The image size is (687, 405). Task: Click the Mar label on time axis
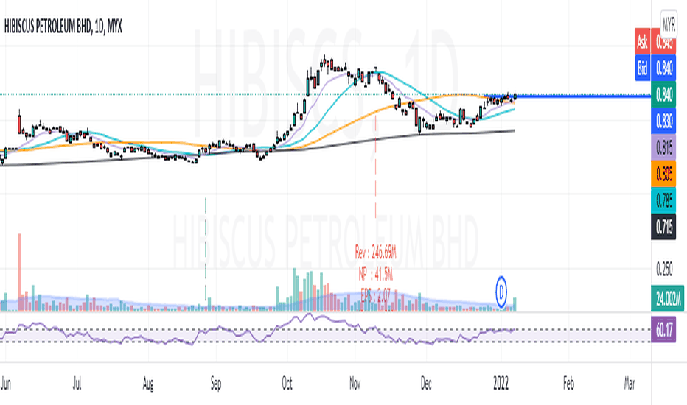coord(630,384)
